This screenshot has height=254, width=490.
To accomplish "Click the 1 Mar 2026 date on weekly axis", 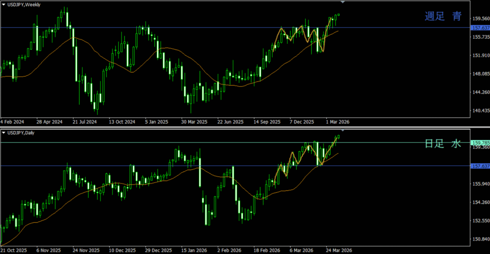I will point(338,122).
